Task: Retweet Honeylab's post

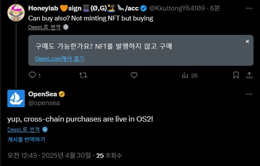Action: click(83, 75)
